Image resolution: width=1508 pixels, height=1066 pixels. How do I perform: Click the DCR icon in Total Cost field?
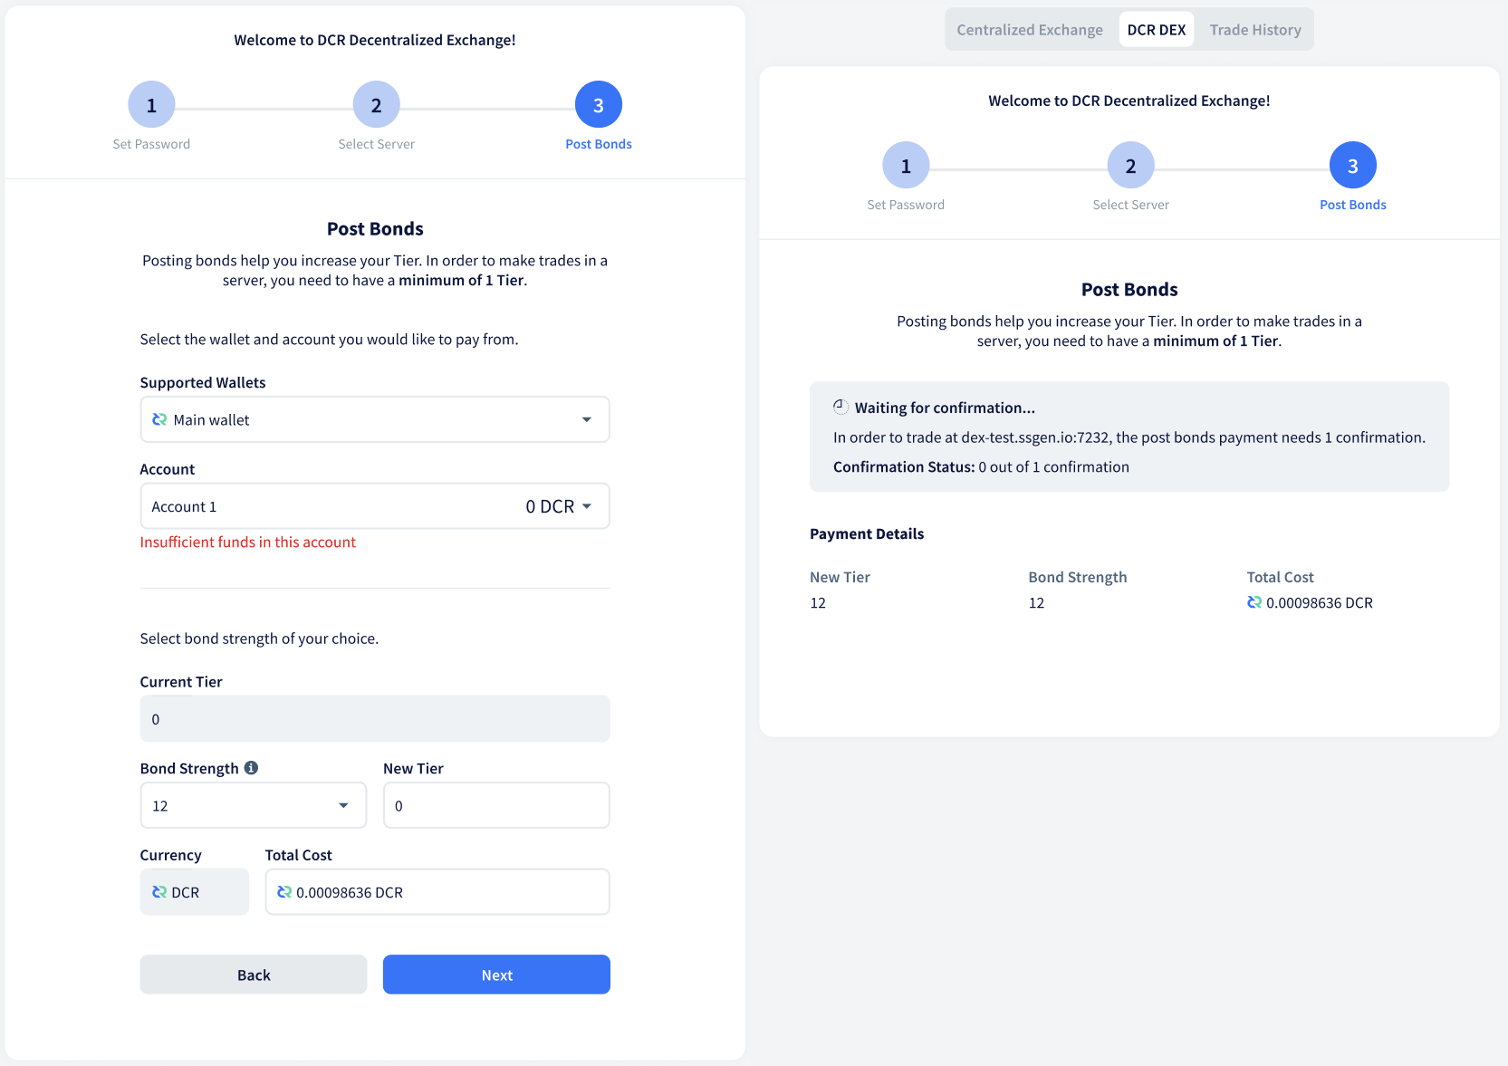[283, 892]
